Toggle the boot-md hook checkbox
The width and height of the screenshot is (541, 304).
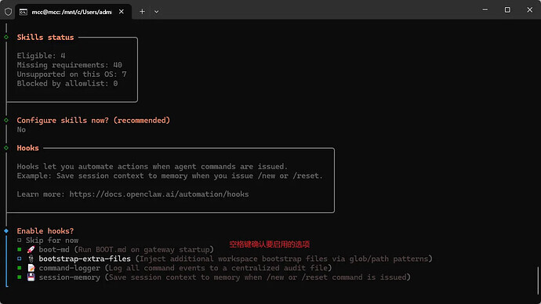pos(20,249)
